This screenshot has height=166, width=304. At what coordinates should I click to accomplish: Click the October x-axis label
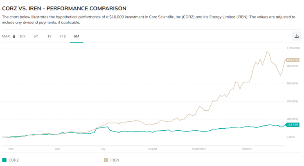point(247,149)
